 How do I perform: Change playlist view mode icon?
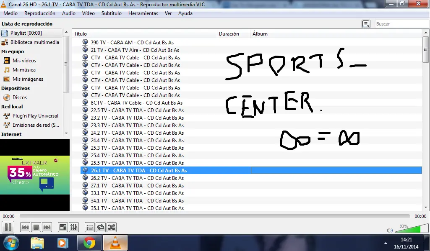coord(366,24)
